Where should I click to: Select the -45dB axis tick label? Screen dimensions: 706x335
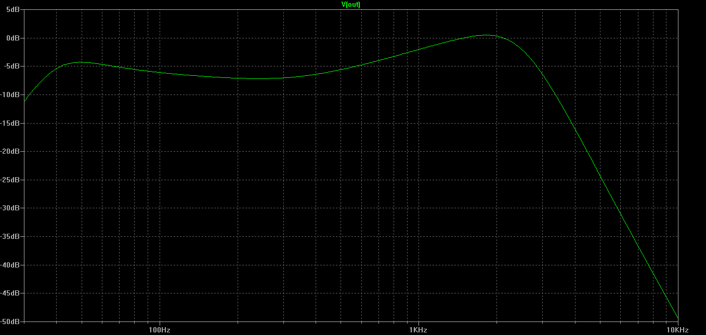pos(10,293)
